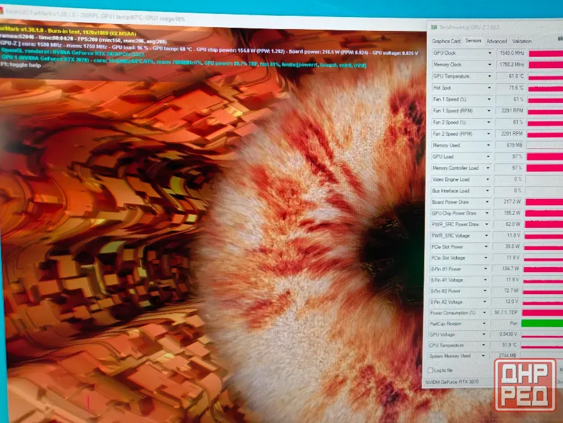Open the GPU Clock sensor dropdown arrow
Image resolution: width=563 pixels, height=423 pixels.
click(x=490, y=53)
